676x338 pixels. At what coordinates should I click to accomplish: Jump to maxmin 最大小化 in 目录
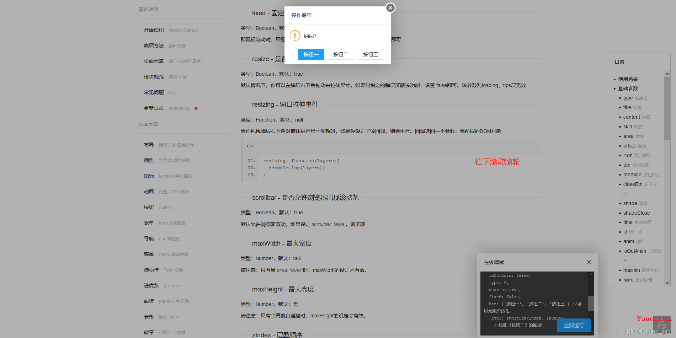641,270
